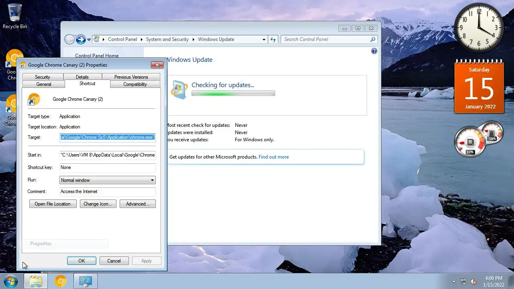Click the System and Security breadcrumb
Image resolution: width=514 pixels, height=289 pixels.
click(x=167, y=39)
